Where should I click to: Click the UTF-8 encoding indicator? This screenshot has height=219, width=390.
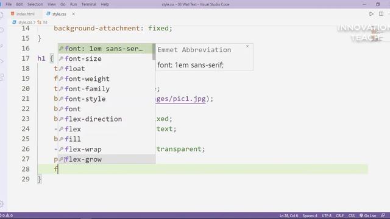coord(327,215)
